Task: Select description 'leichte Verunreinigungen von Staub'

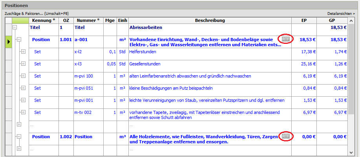Action: click(210, 103)
